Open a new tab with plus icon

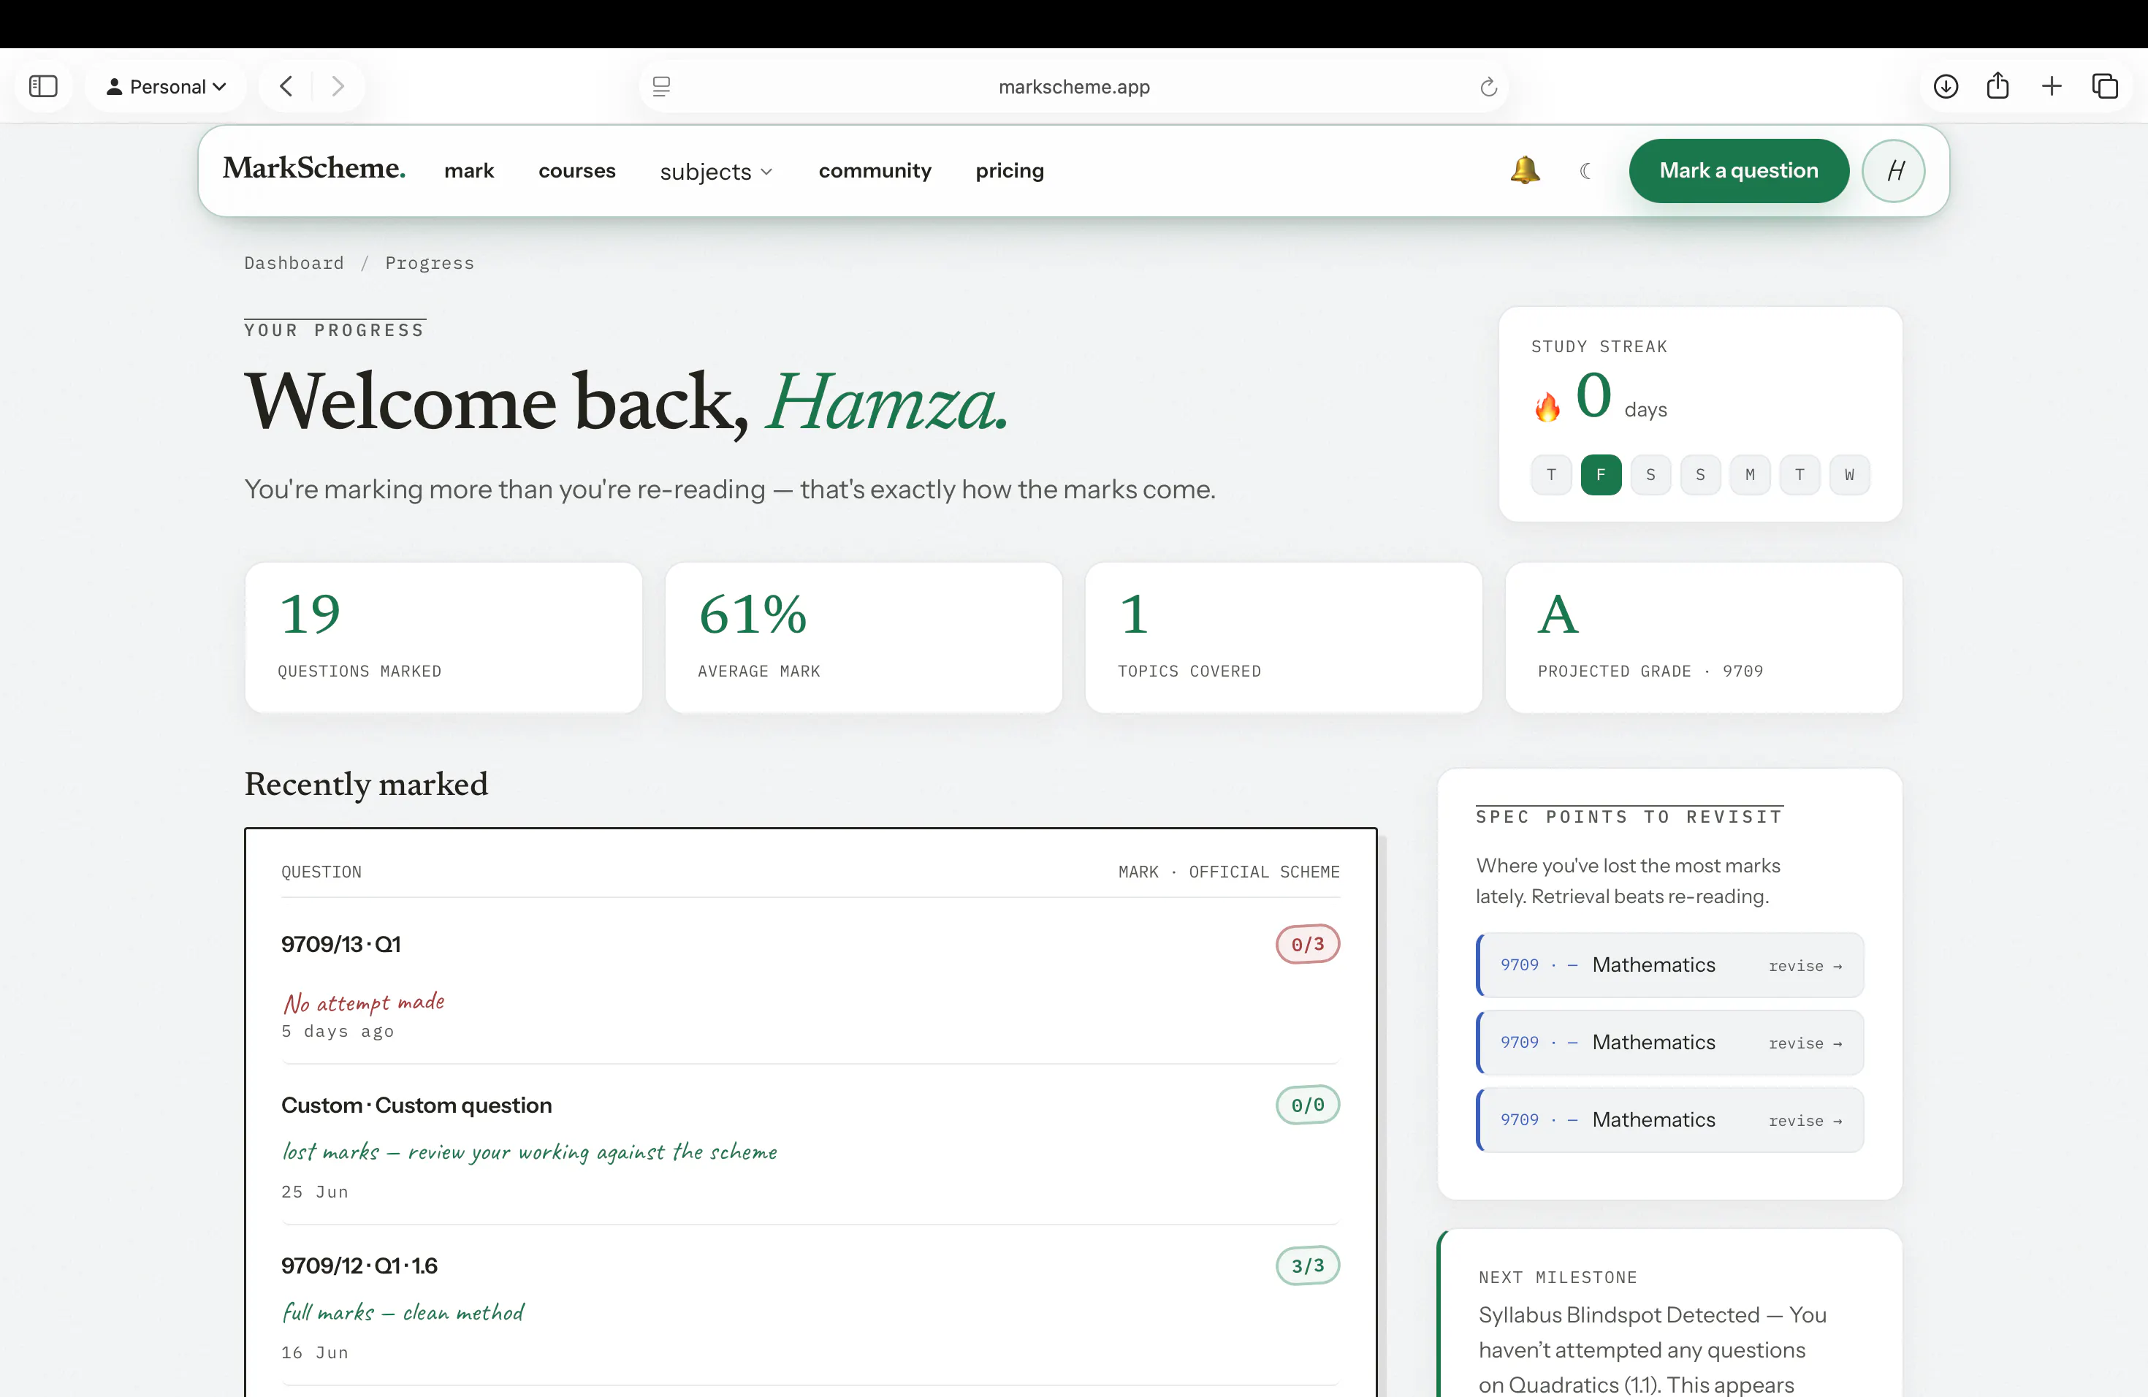[x=2052, y=87]
